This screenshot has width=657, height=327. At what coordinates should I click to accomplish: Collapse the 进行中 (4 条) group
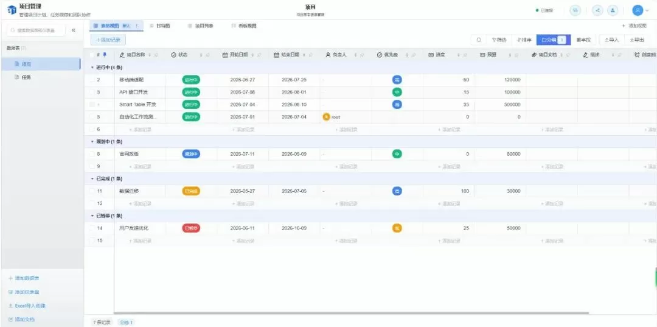tap(92, 68)
